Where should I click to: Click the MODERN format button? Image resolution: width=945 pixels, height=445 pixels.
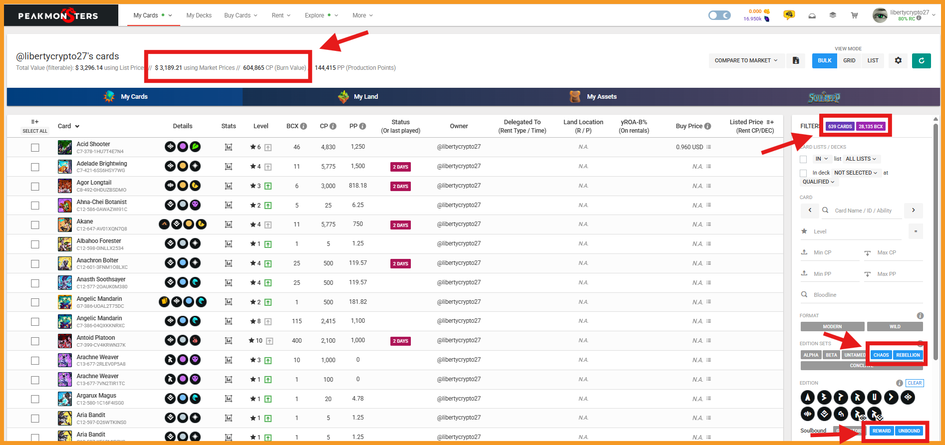832,327
